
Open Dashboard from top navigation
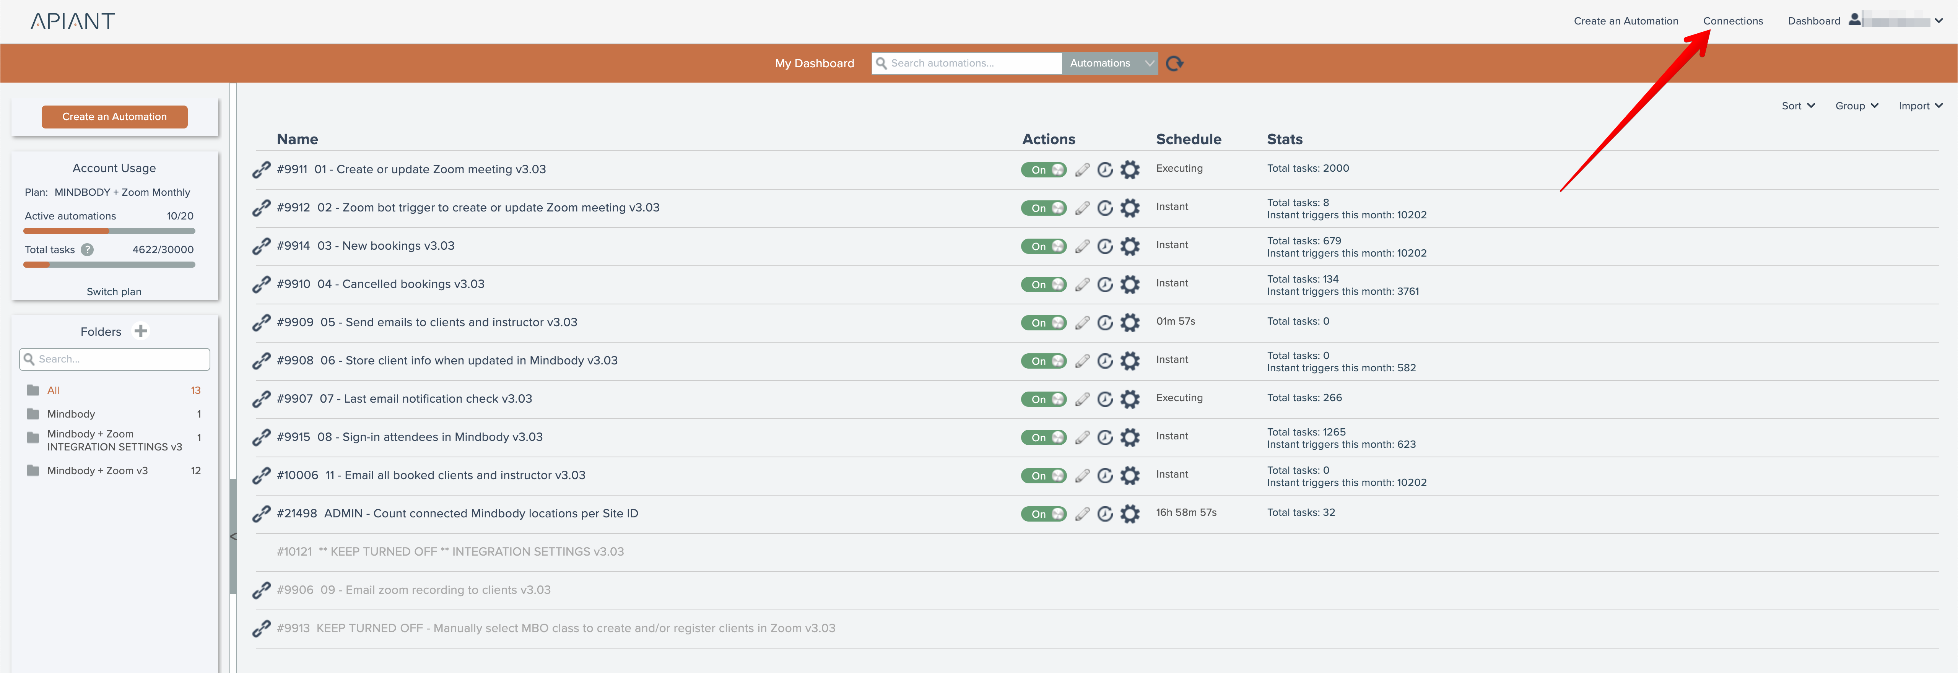[x=1813, y=21]
